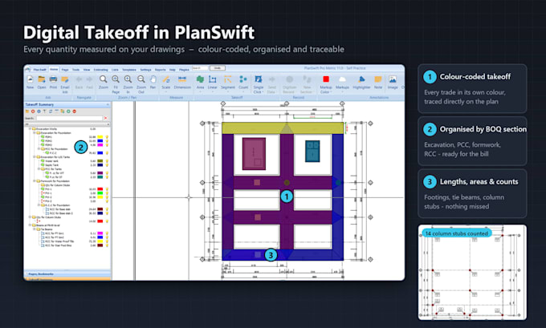Click the Email Job icon
The height and width of the screenshot is (328, 546).
(x=65, y=79)
